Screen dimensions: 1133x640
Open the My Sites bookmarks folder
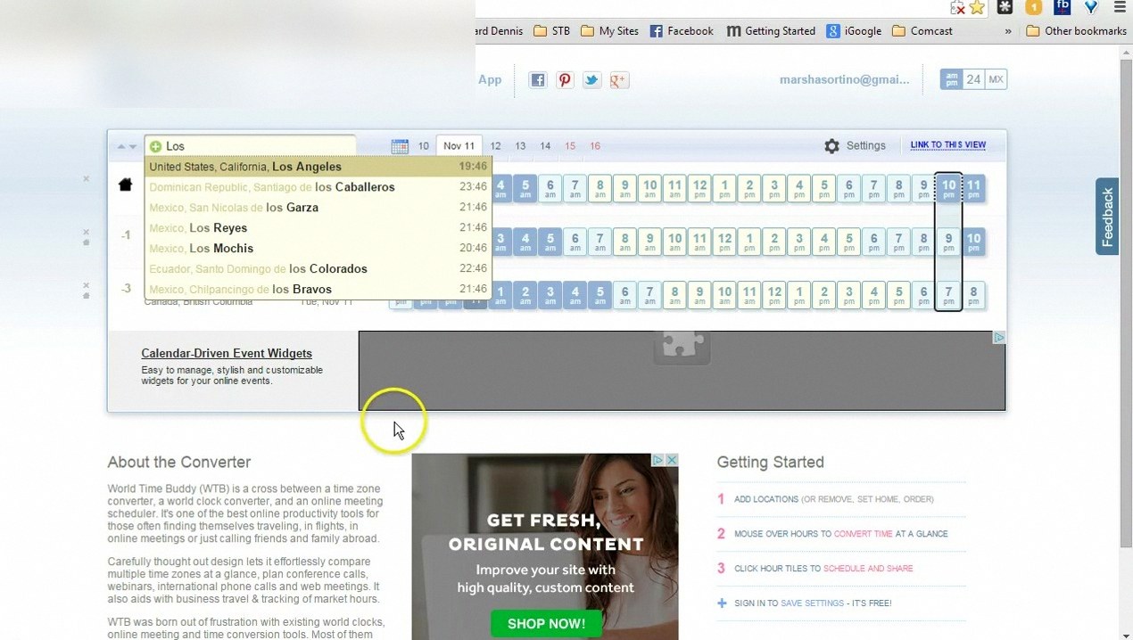tap(609, 31)
